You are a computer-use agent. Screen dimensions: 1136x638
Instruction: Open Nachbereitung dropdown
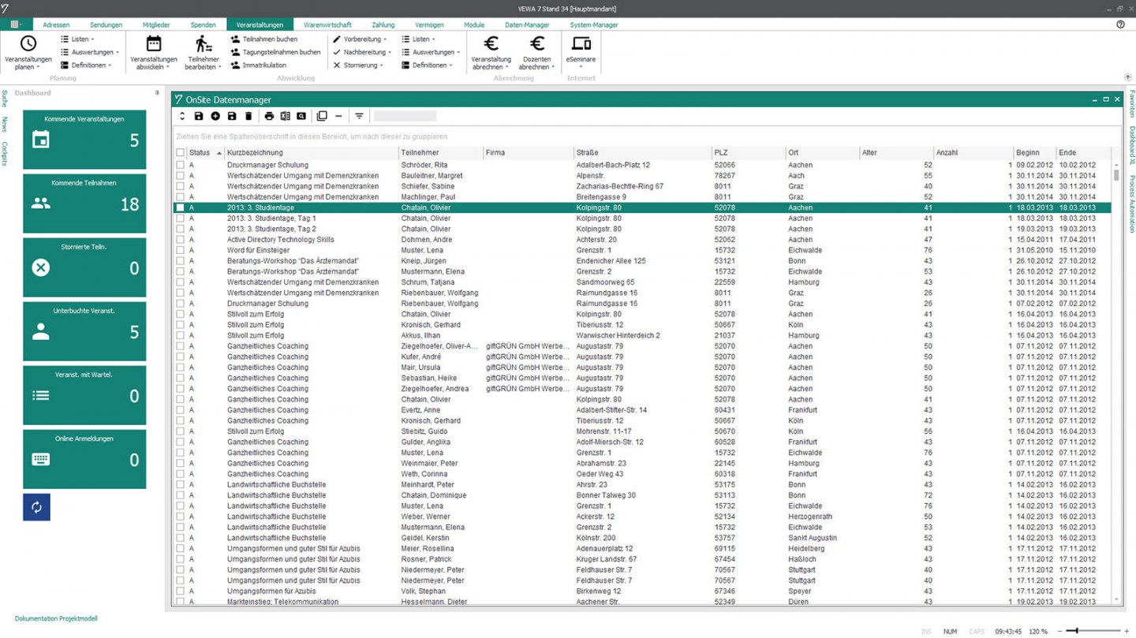362,52
